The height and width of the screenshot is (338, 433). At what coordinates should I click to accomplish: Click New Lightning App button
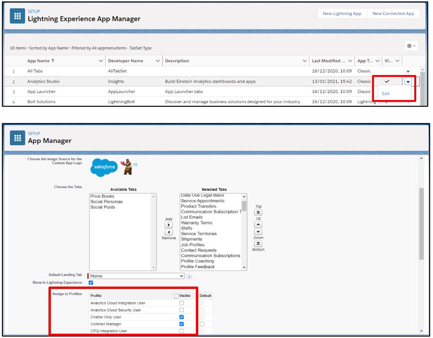[x=342, y=13]
